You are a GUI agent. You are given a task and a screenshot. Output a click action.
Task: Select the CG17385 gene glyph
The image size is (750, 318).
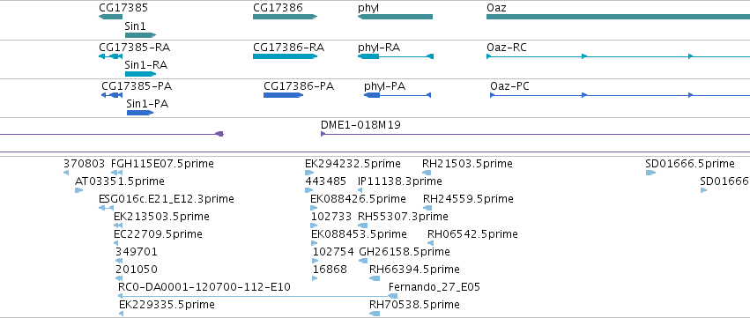pos(110,17)
